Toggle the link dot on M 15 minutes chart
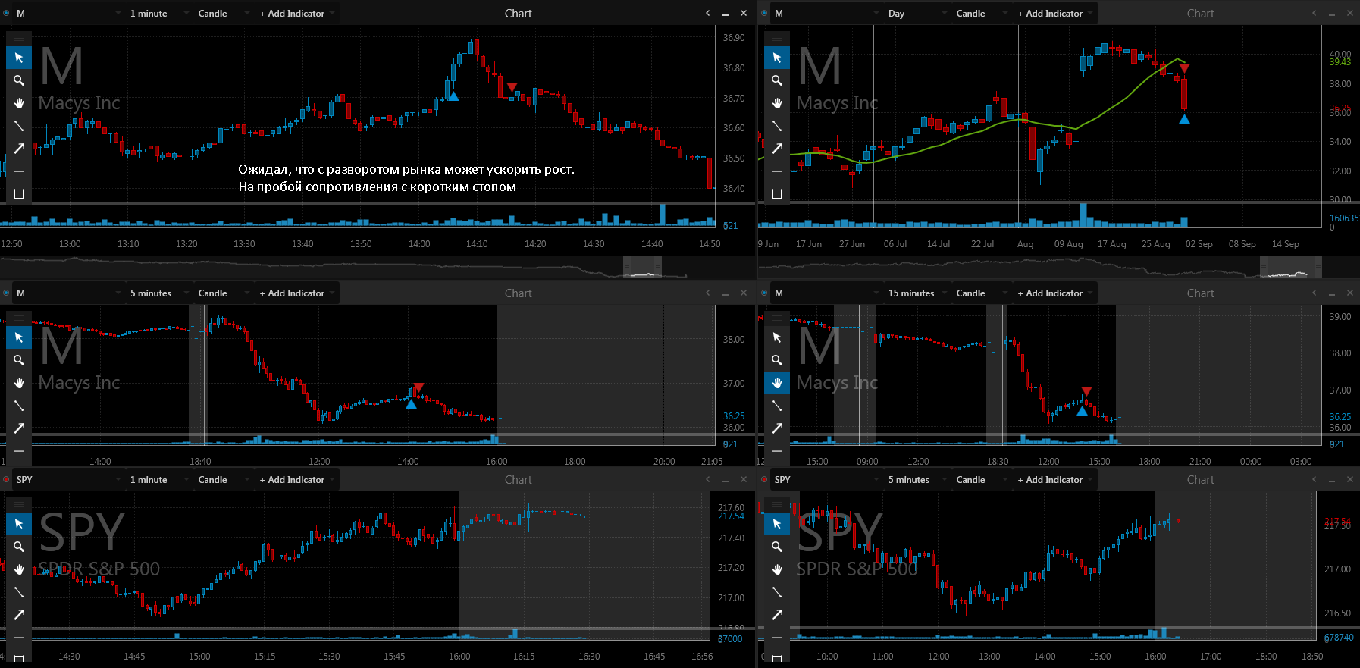The height and width of the screenshot is (668, 1360). [x=764, y=293]
